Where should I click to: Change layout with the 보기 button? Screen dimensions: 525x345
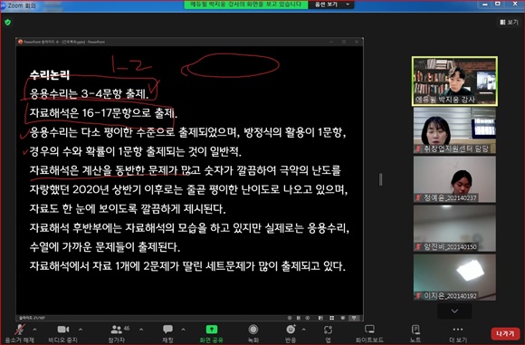pos(509,22)
